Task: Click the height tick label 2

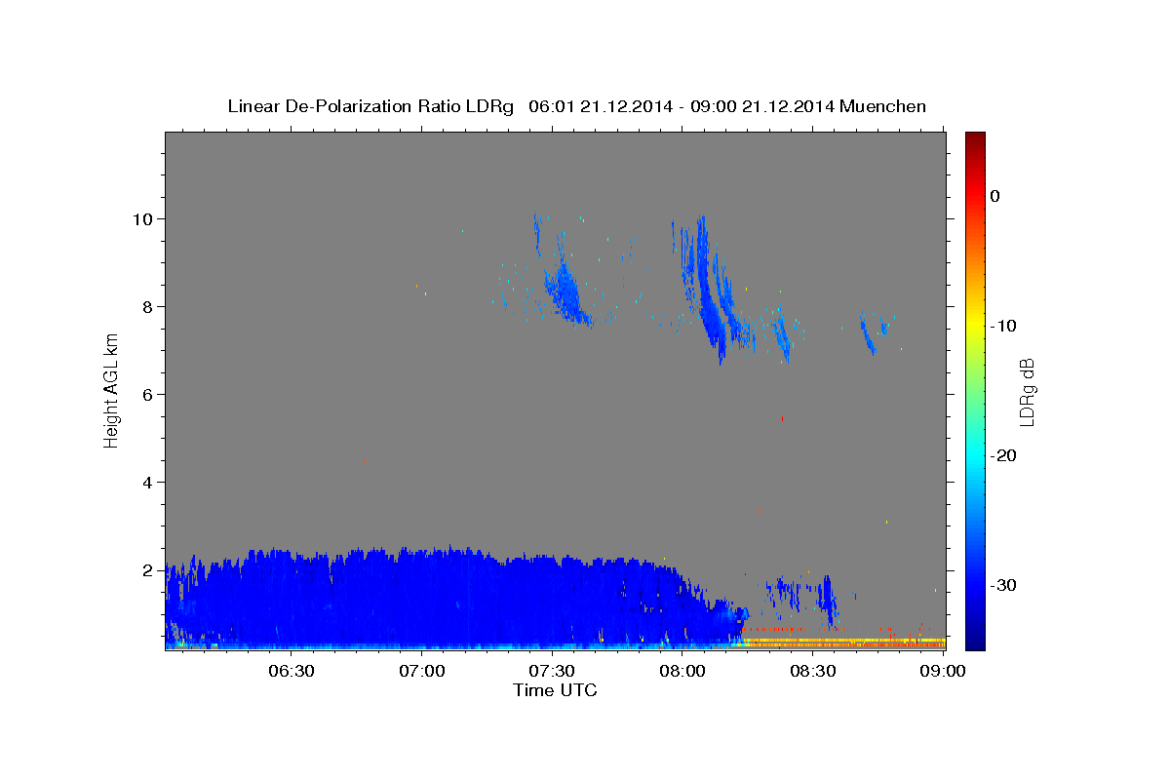Action: (x=150, y=569)
